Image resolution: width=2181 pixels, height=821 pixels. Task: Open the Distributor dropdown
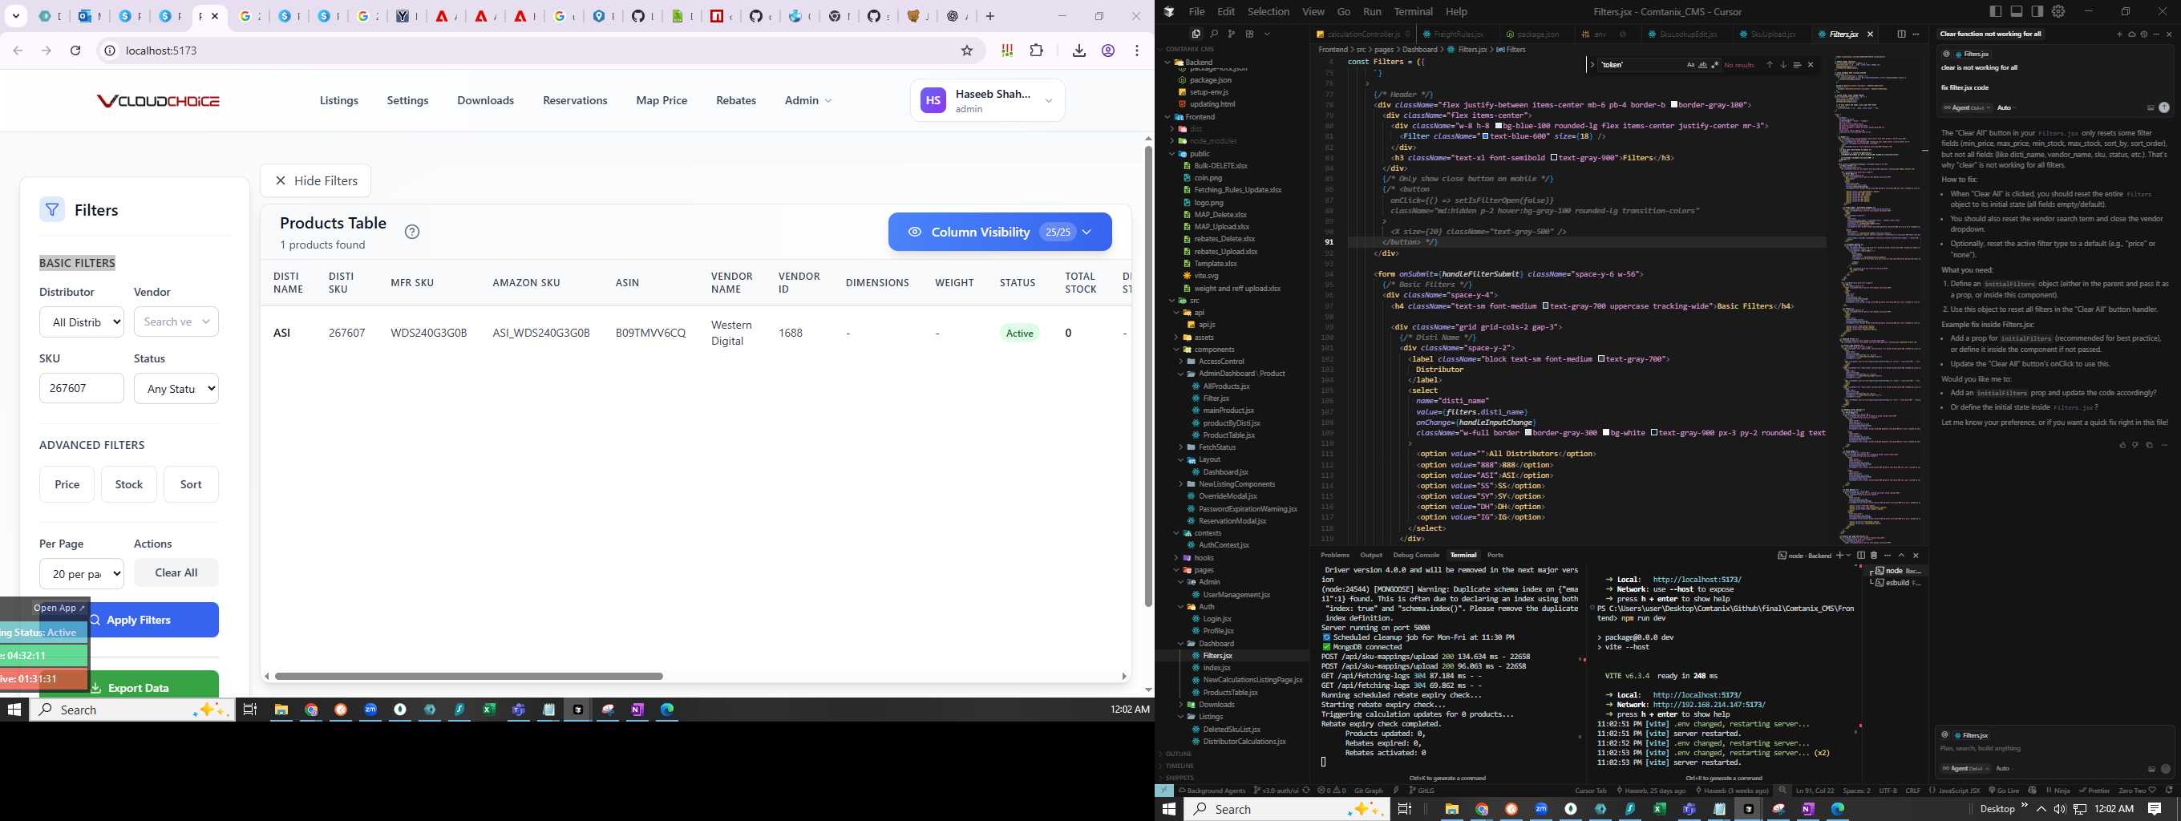coord(81,322)
